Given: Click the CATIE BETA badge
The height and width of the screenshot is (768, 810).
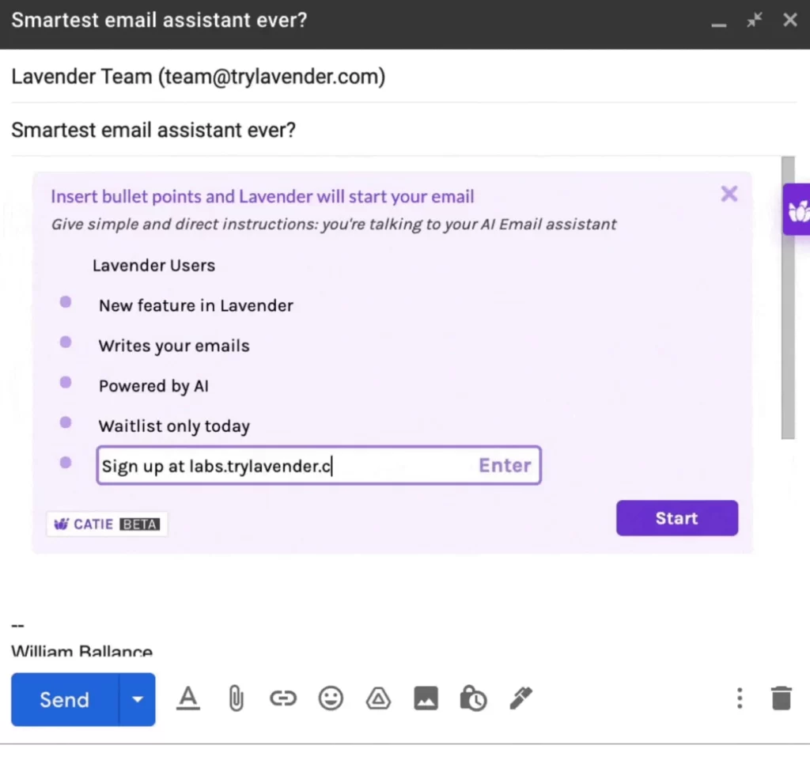Looking at the screenshot, I should [x=107, y=524].
